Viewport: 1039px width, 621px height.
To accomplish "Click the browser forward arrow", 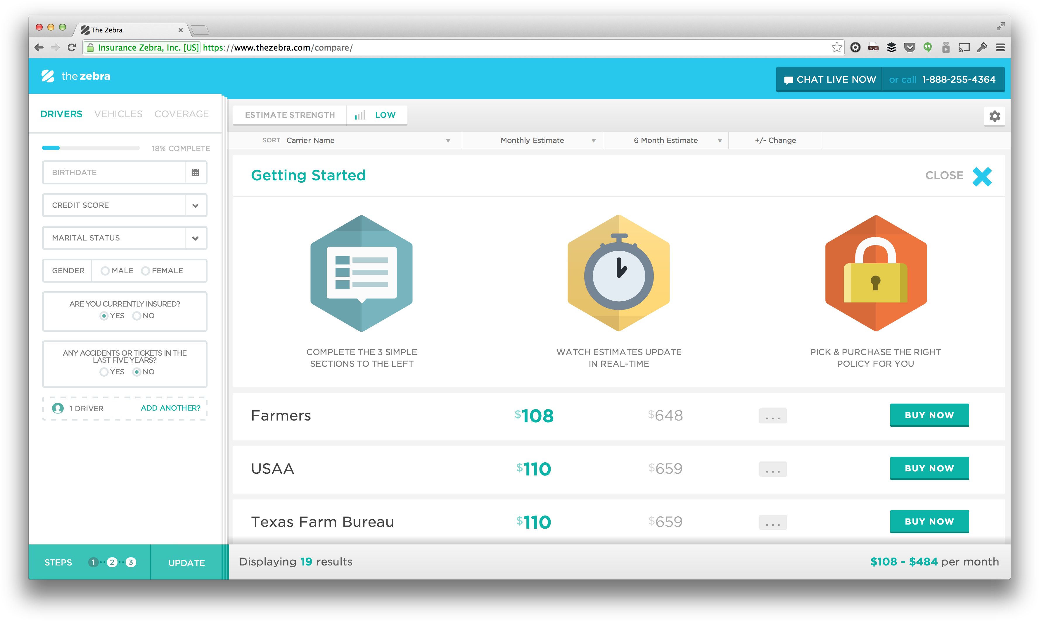I will point(55,48).
